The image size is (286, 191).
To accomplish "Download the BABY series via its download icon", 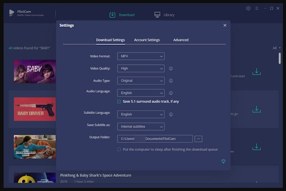I will [x=257, y=72].
